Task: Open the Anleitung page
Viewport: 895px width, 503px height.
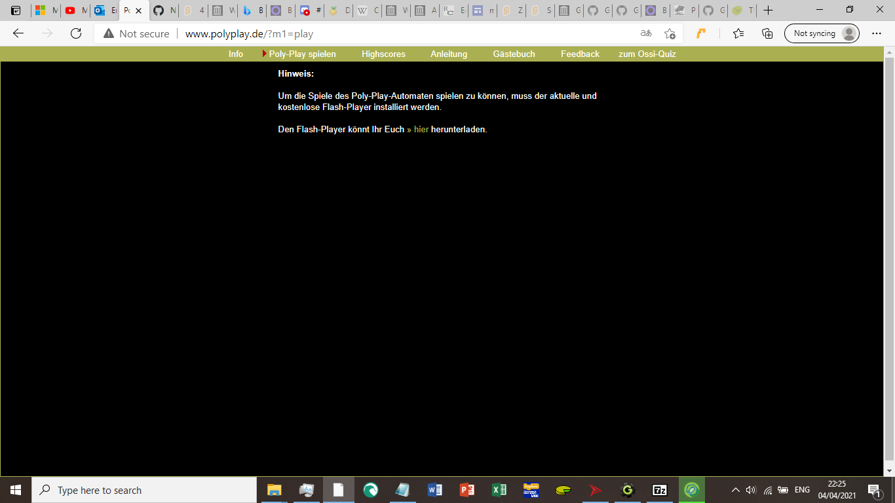Action: (449, 54)
